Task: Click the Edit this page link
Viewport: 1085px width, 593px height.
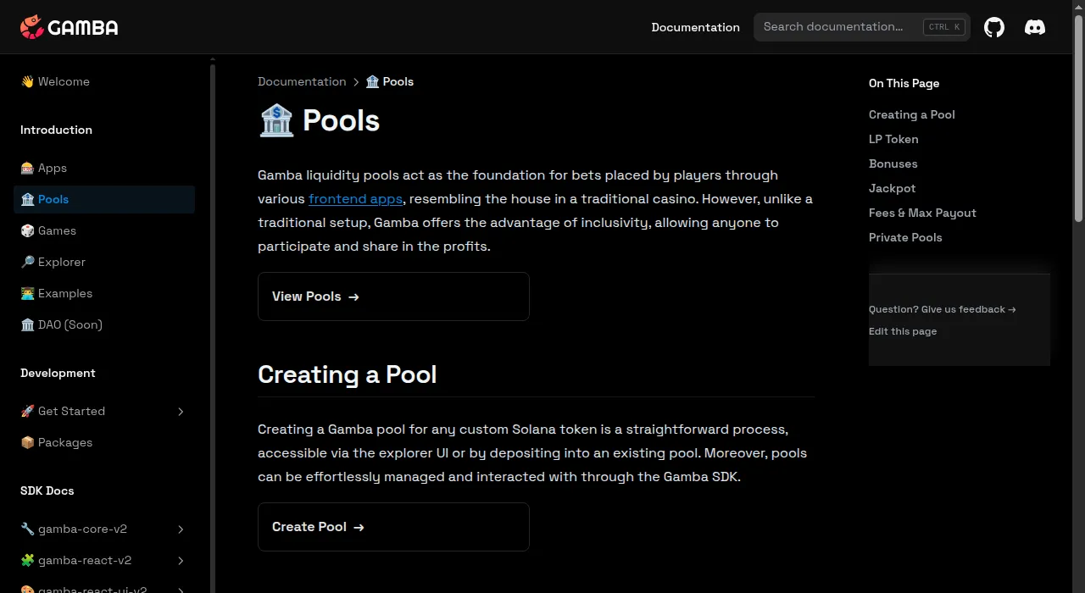Action: click(903, 331)
